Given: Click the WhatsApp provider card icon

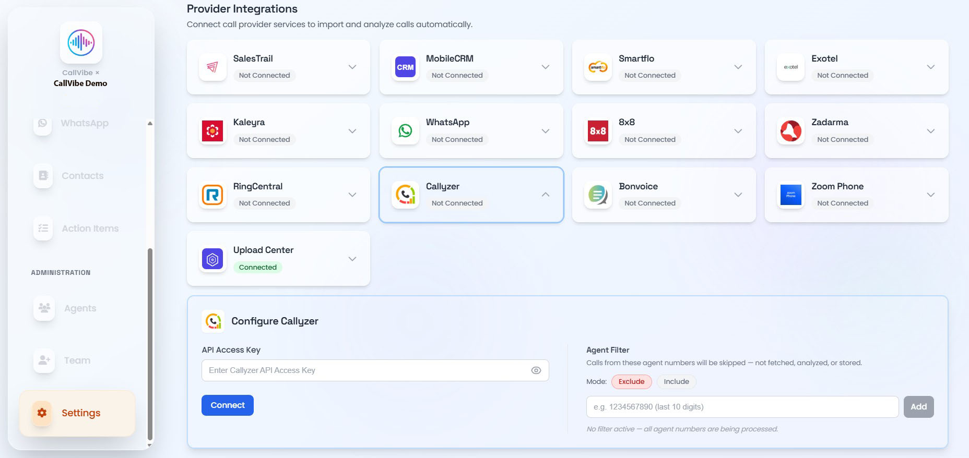Looking at the screenshot, I should 405,131.
